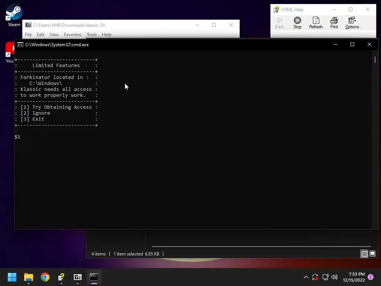Open the notification count badge

pyautogui.click(x=371, y=277)
